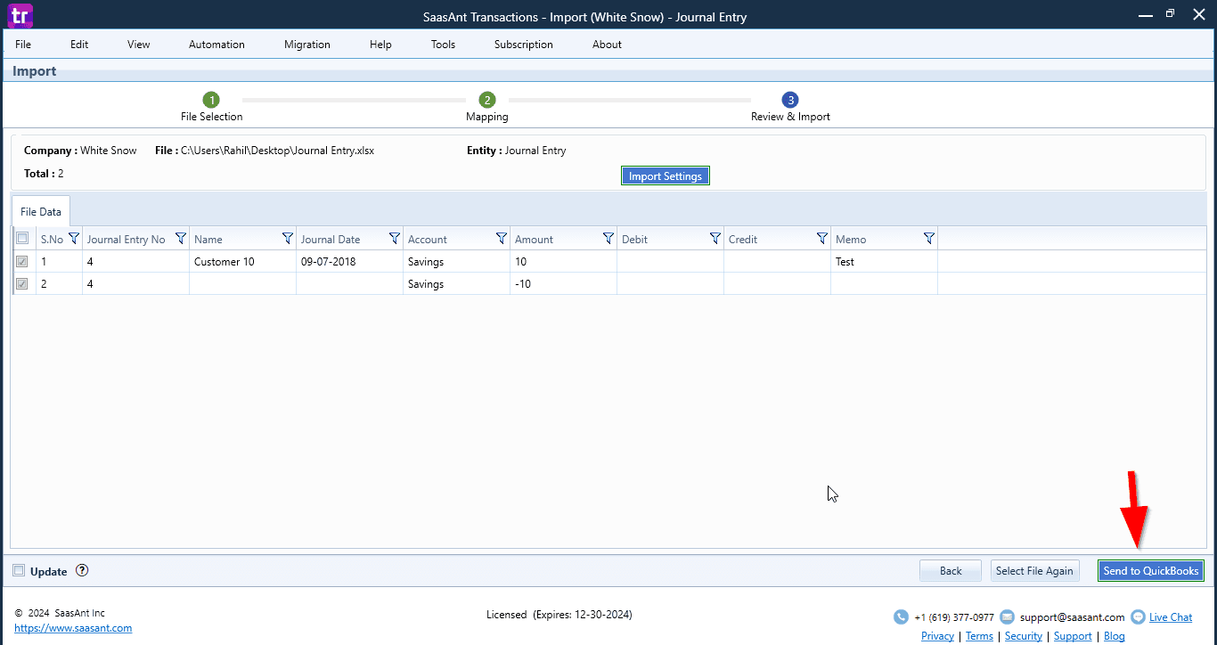This screenshot has height=645, width=1217.
Task: Select the Amount cell showing -10
Action: pyautogui.click(x=563, y=283)
